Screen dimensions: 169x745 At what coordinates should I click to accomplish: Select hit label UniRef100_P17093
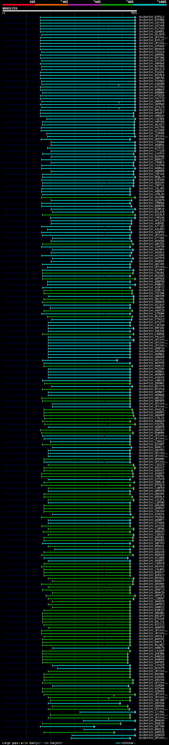pyautogui.click(x=152, y=29)
